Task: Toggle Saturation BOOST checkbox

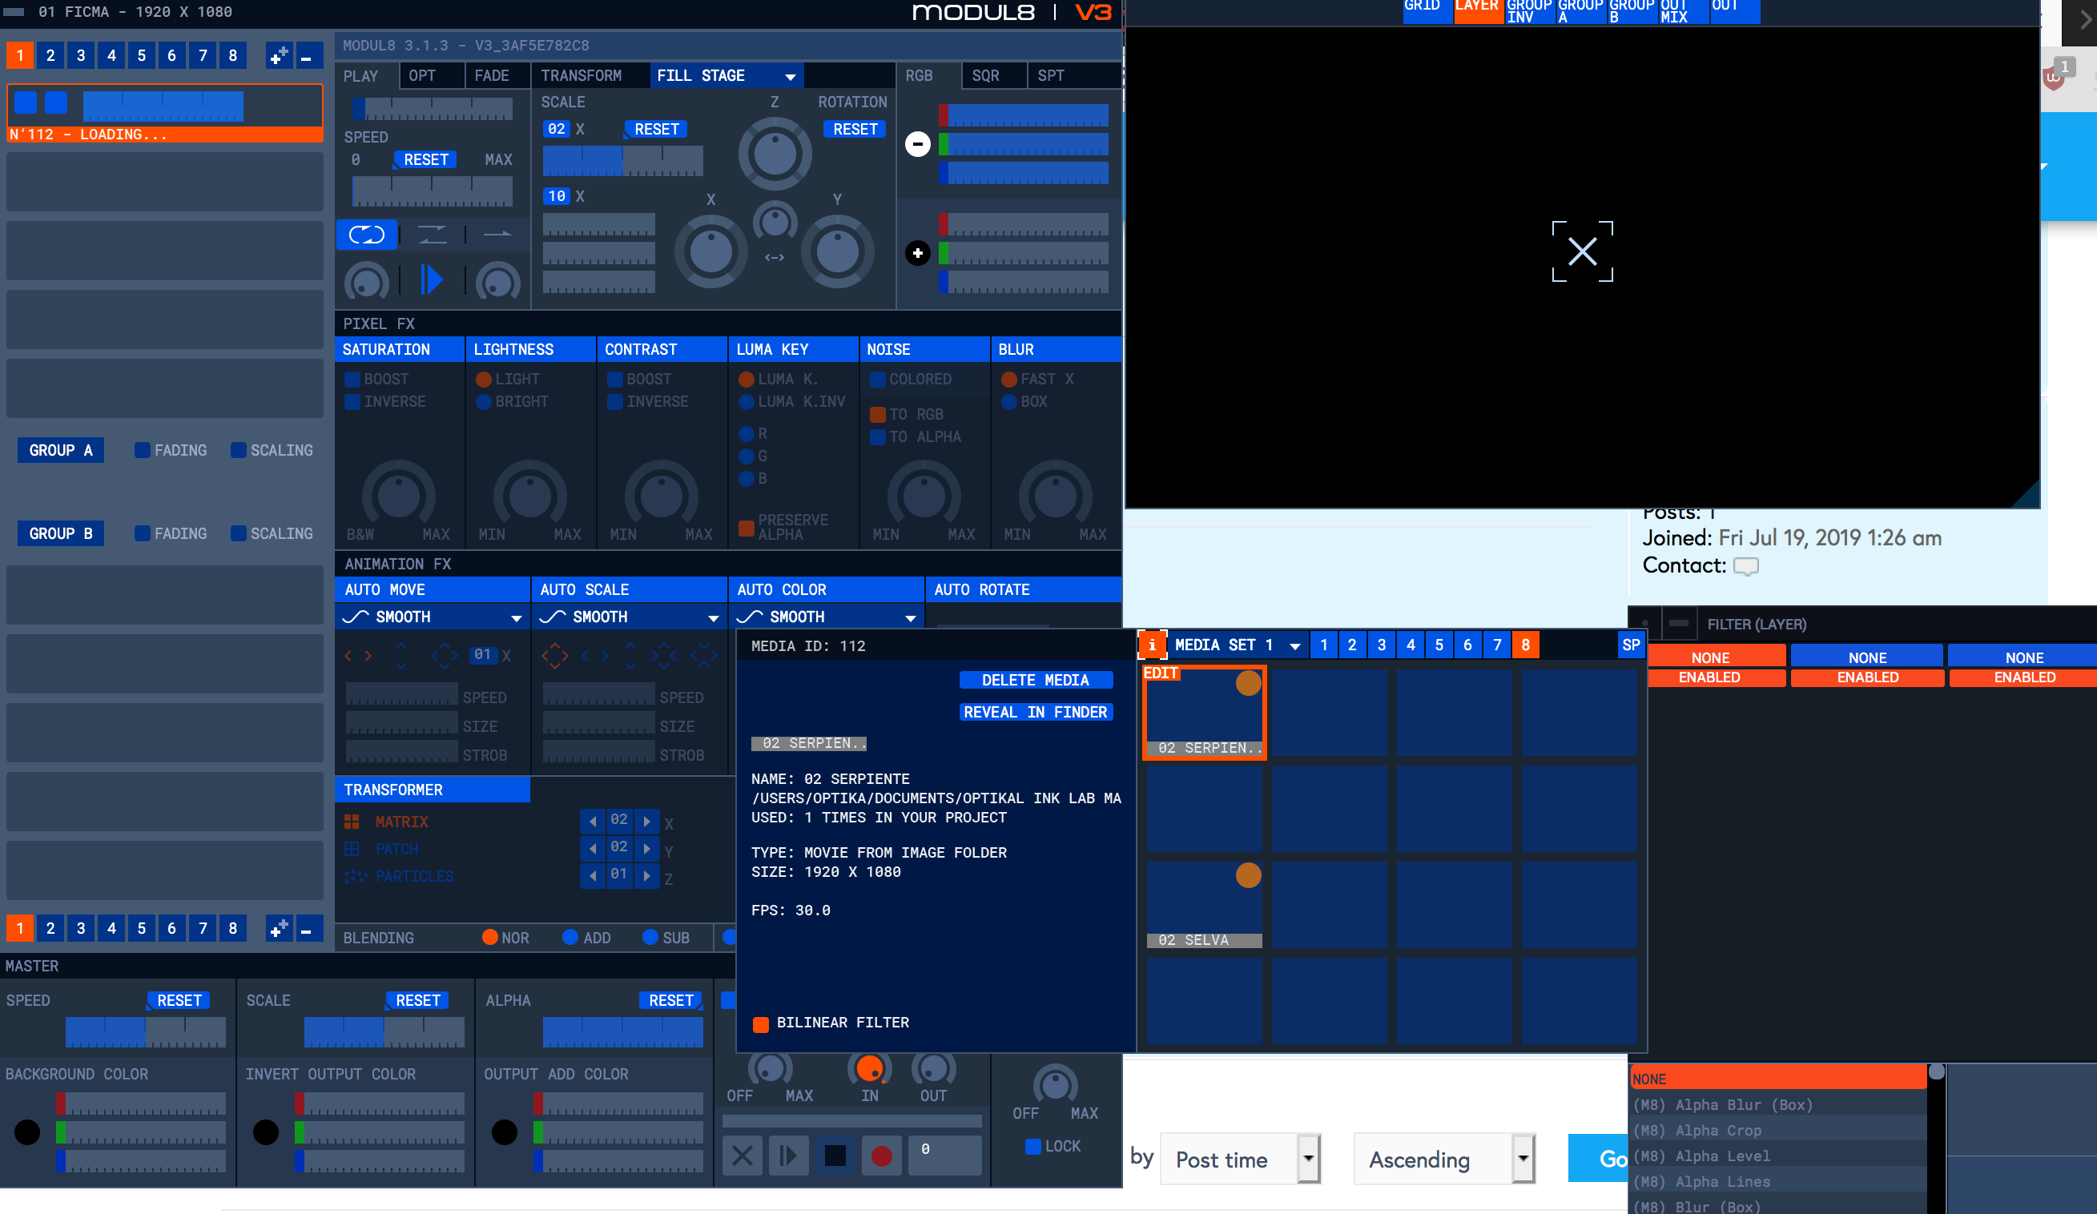Action: [352, 380]
